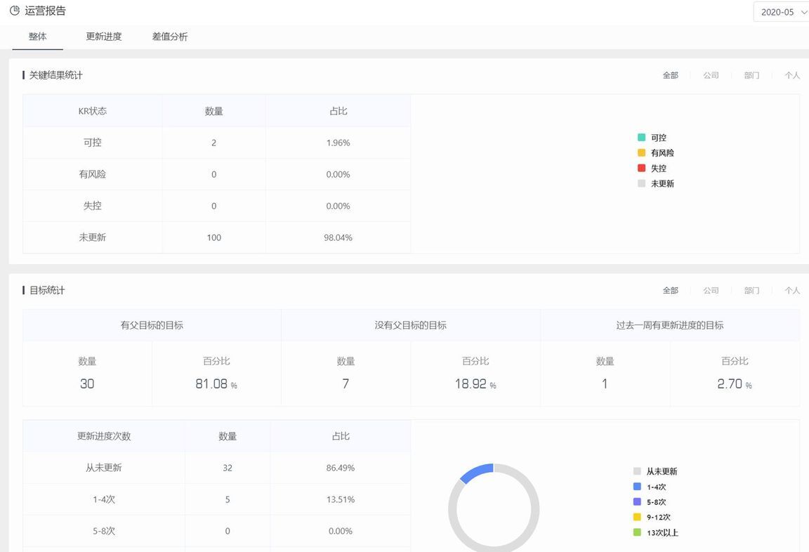Click the 1.96% cell

(x=338, y=143)
